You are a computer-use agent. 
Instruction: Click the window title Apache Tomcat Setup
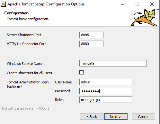[46, 4]
